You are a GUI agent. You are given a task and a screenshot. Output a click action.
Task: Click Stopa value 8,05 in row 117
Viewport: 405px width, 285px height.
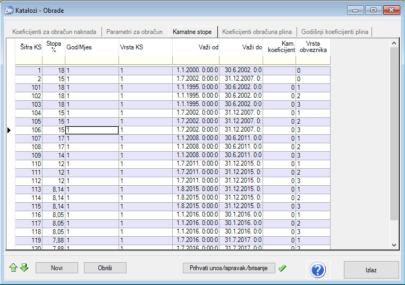(54, 223)
